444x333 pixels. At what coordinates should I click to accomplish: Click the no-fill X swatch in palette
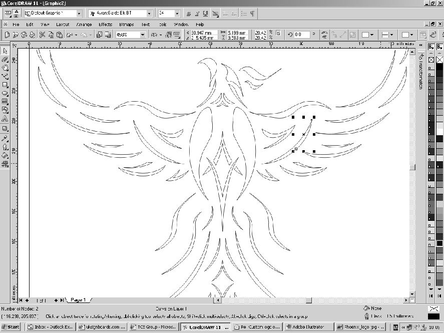pyautogui.click(x=431, y=60)
